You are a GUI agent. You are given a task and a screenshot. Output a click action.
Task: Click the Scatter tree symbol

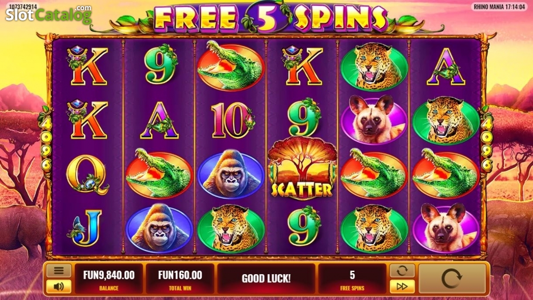pos(302,169)
